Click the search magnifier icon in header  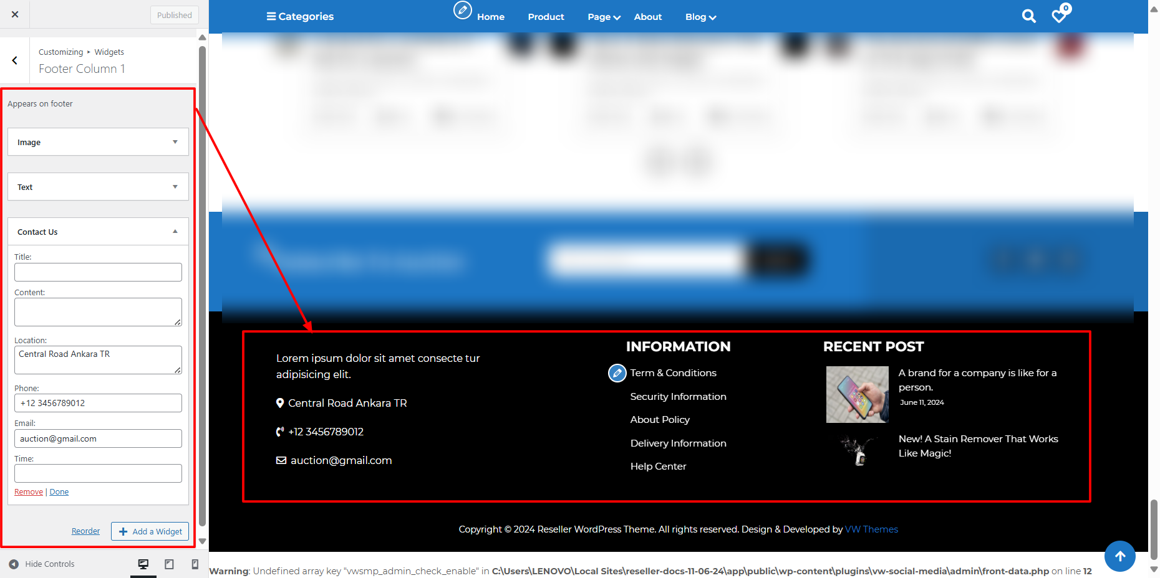click(1028, 16)
